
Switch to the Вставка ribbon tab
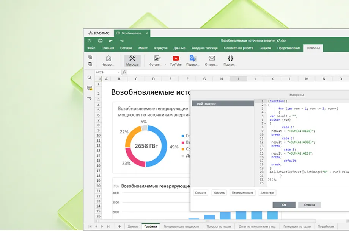click(x=126, y=48)
